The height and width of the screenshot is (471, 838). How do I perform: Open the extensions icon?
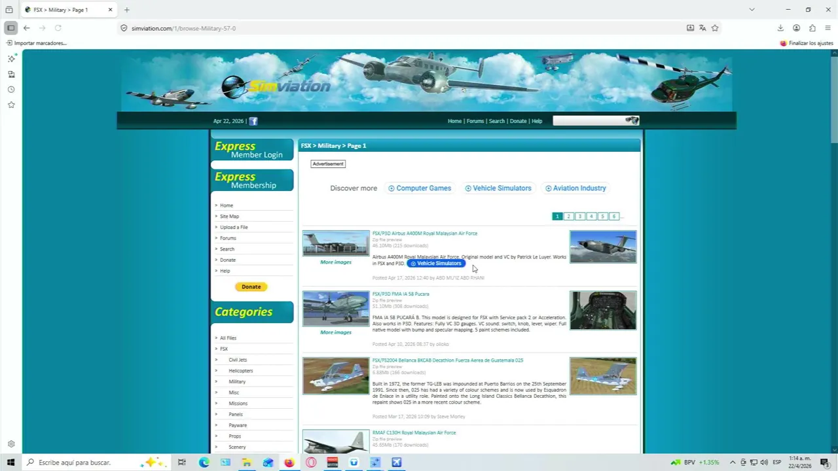[x=812, y=28]
